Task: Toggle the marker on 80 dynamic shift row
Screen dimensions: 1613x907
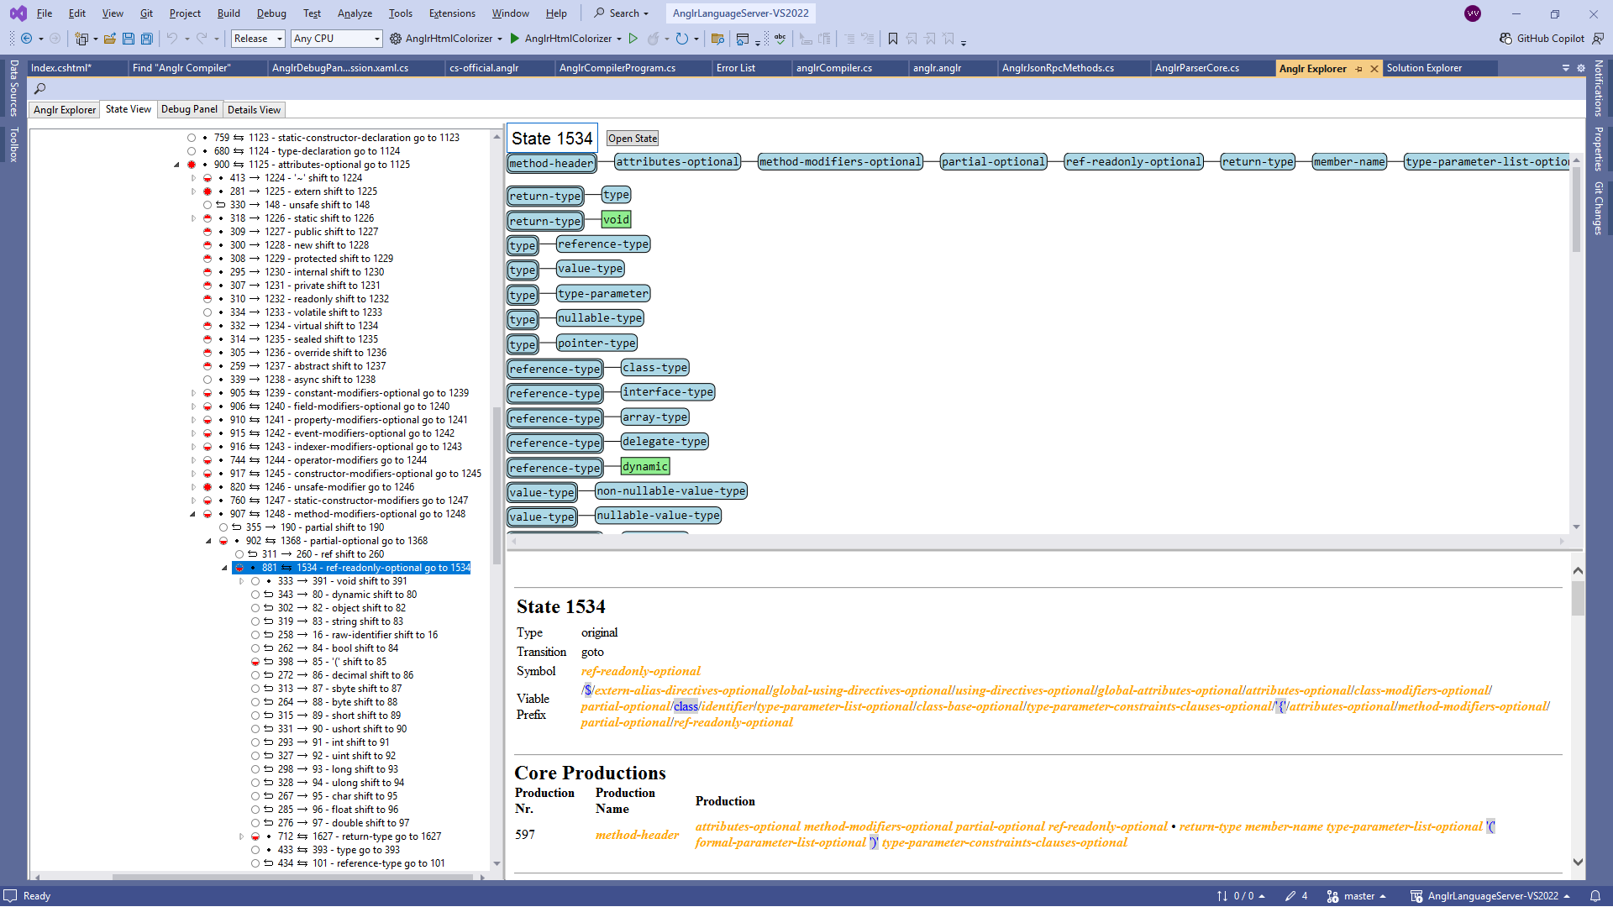Action: click(255, 595)
